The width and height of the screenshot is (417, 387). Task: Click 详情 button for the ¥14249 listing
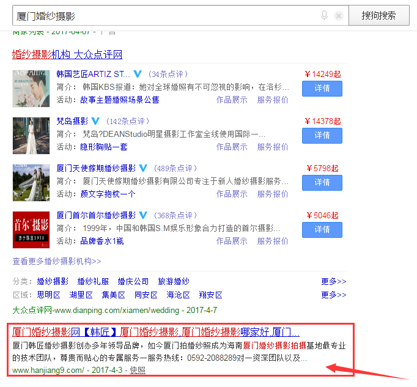tap(322, 88)
